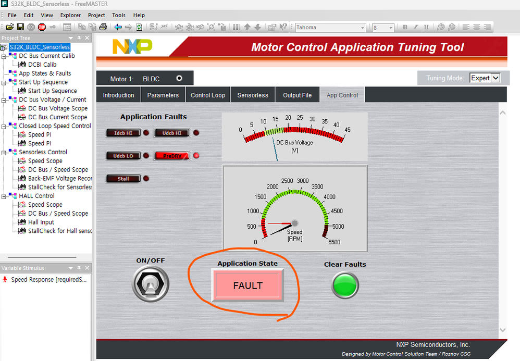Click the background color palette icon
The image size is (520, 361).
tap(452, 27)
